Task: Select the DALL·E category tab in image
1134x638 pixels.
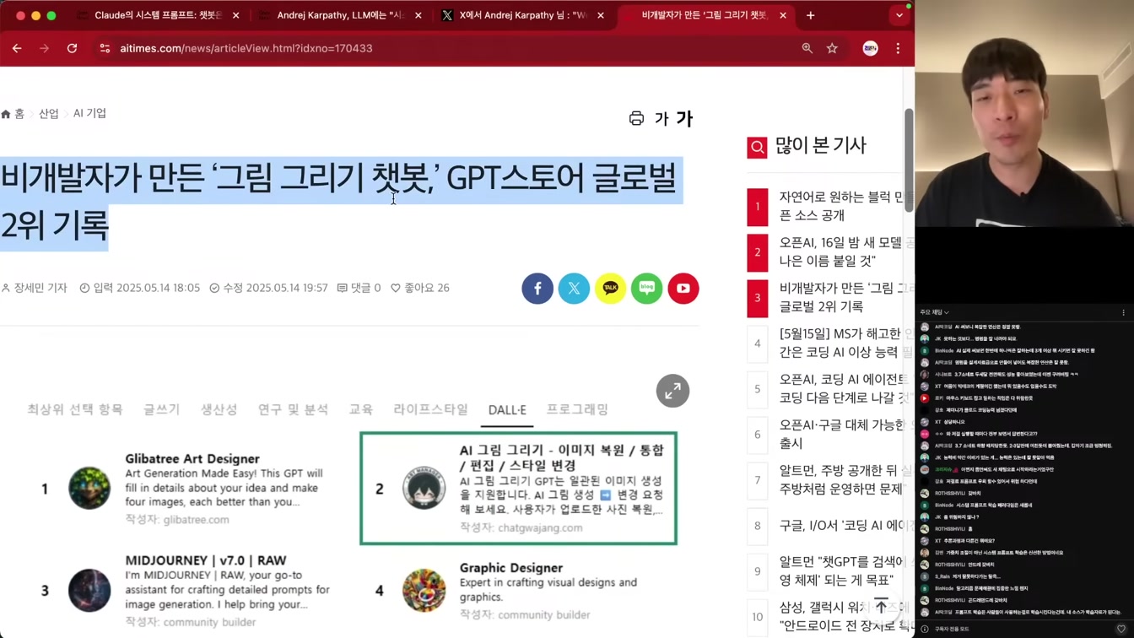Action: point(507,410)
